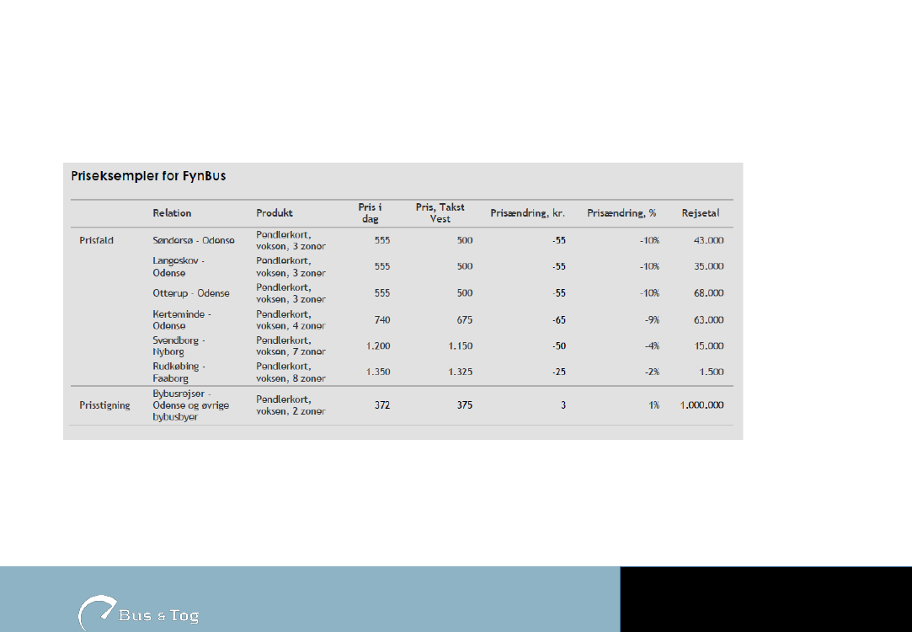Click the 1.000.000 Rejsetal value
Screen dimensions: 912x632
pyautogui.click(x=701, y=405)
